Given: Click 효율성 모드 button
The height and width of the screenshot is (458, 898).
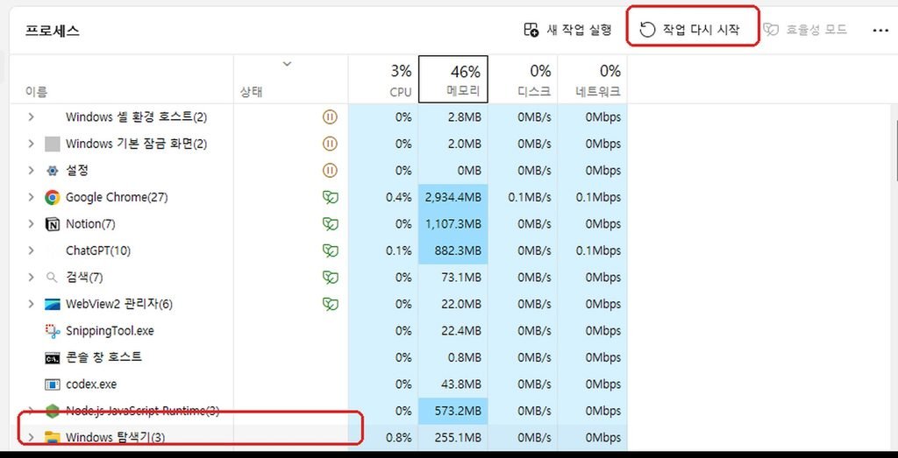Looking at the screenshot, I should (x=805, y=30).
